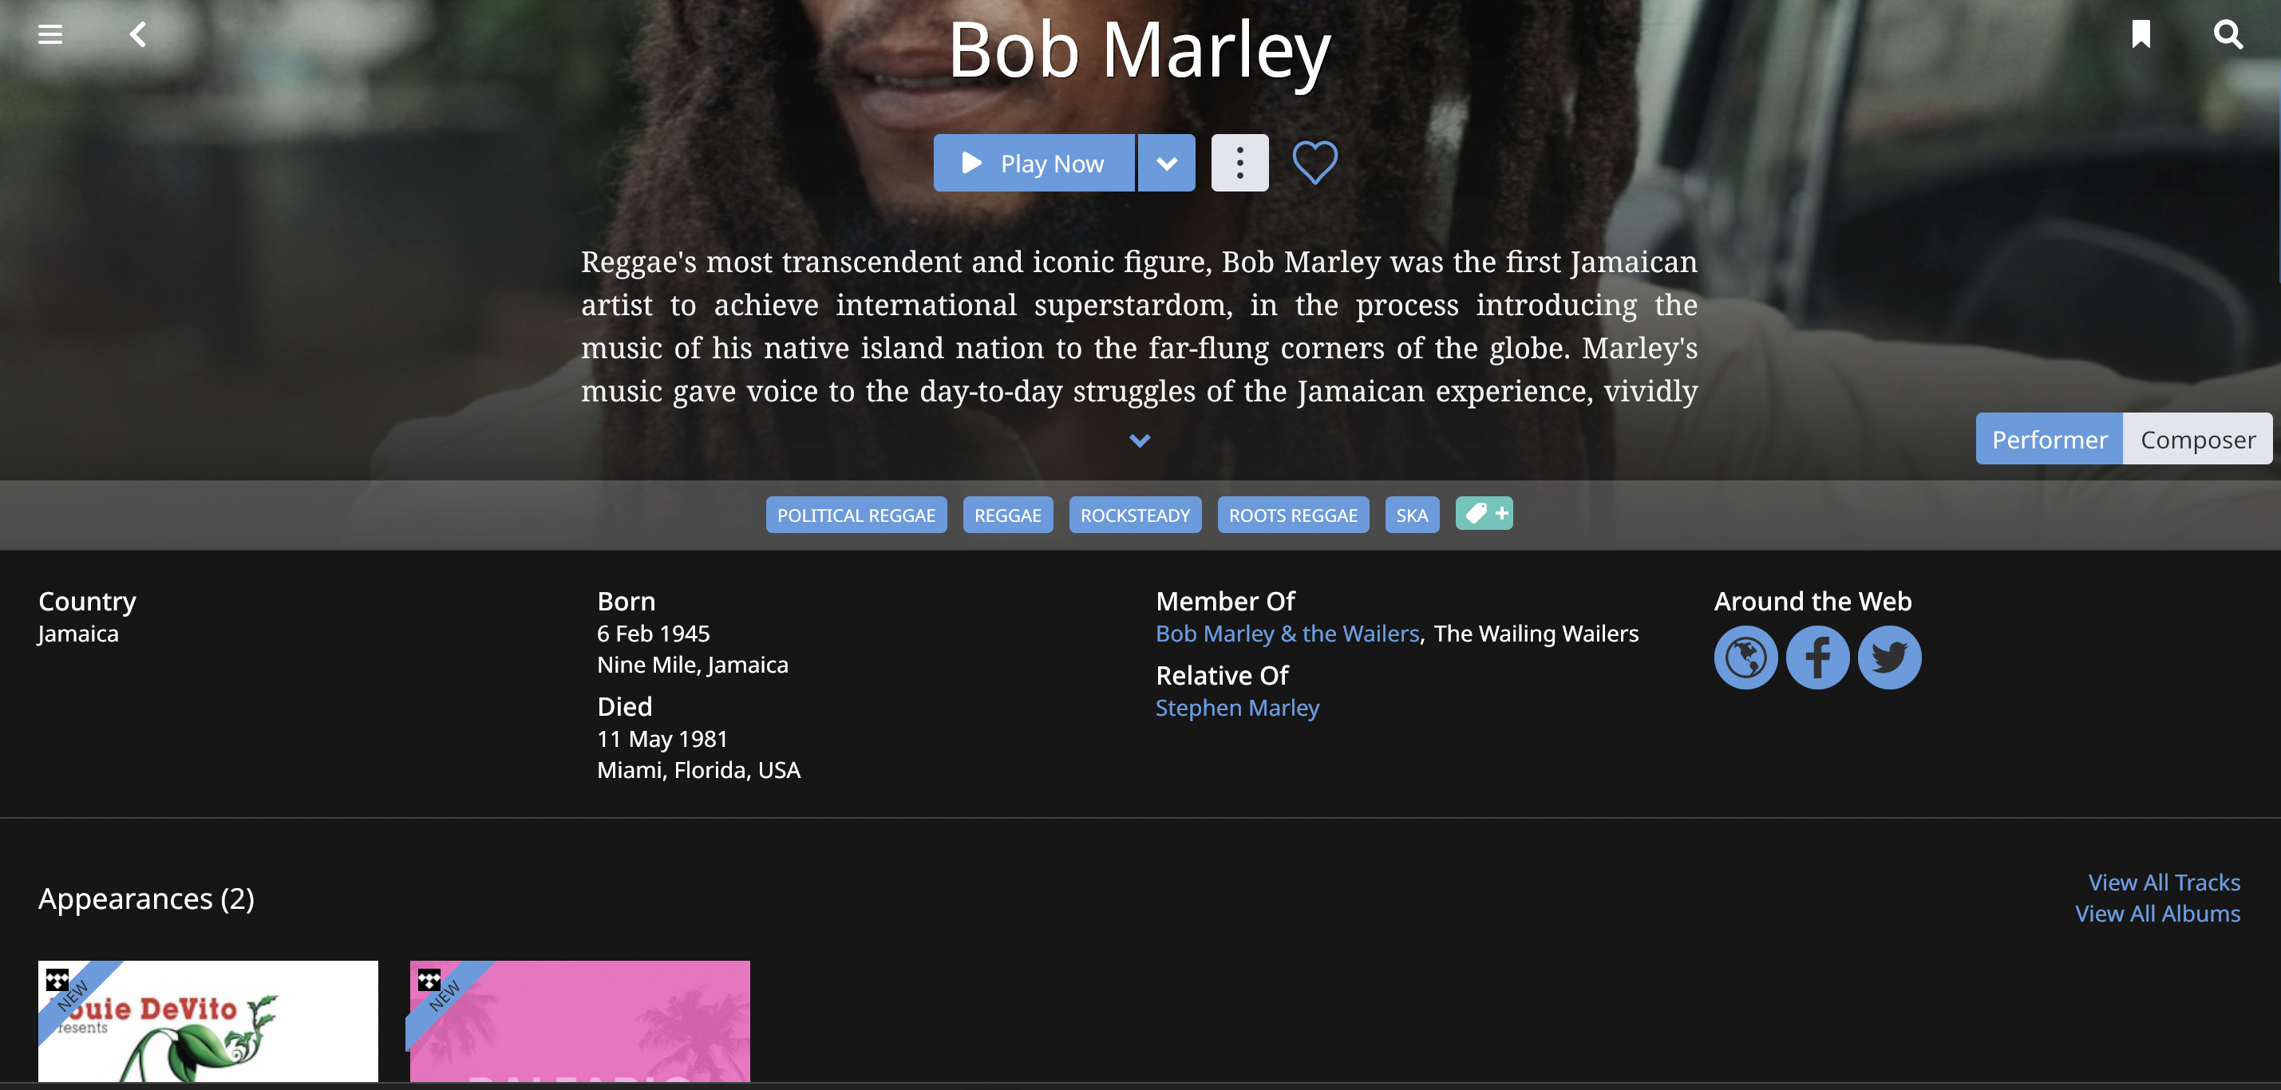Open the artist's website globe icon
The image size is (2281, 1090).
tap(1745, 658)
